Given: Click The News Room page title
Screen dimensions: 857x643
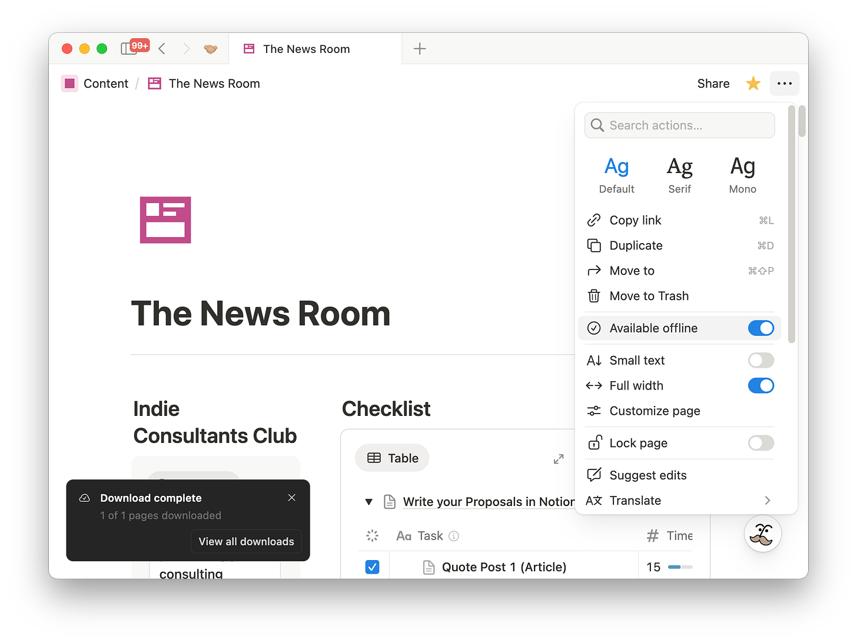Looking at the screenshot, I should [x=261, y=314].
